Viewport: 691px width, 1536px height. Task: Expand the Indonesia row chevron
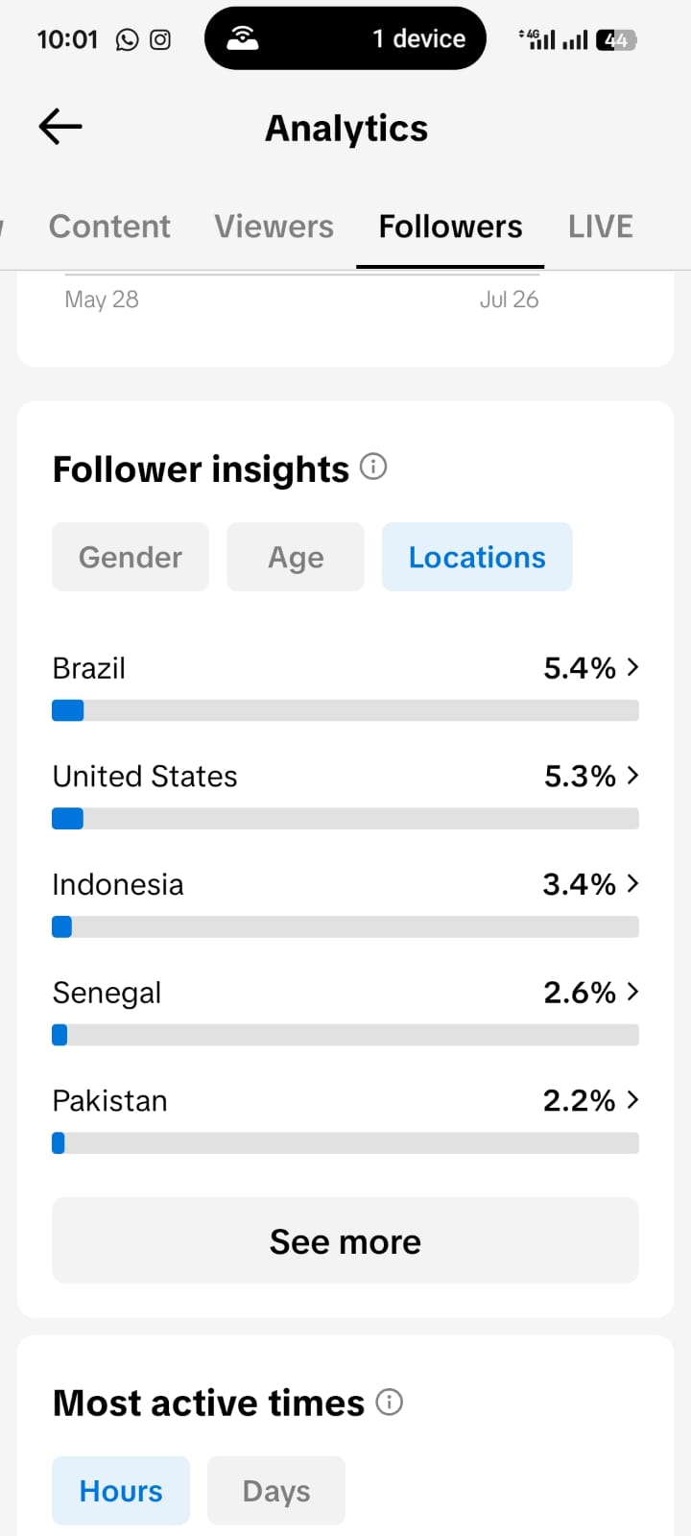point(632,884)
